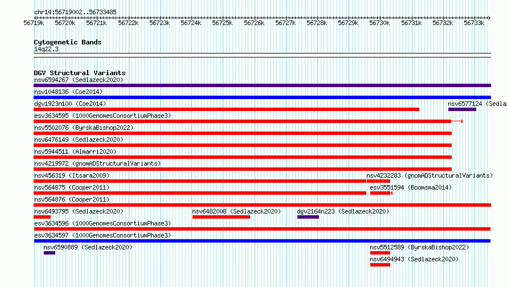Open nsv5944511 (Almarri2020) label
This screenshot has height=287, width=507.
tap(75, 151)
